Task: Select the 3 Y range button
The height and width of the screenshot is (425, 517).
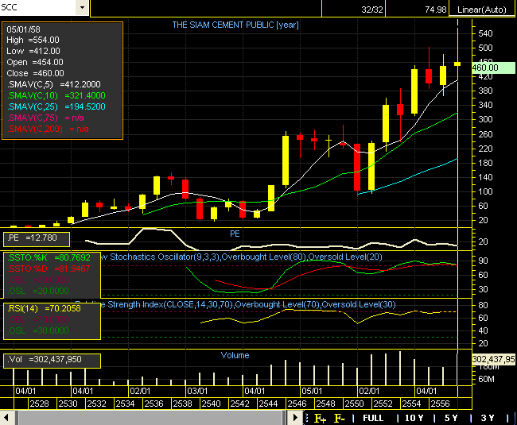Action: [x=488, y=418]
